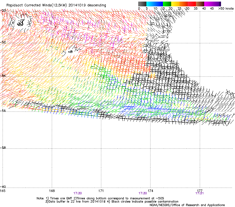The width and height of the screenshot is (235, 207).
Task: Click the '-56' latitude axis label
Action: pos(3,111)
